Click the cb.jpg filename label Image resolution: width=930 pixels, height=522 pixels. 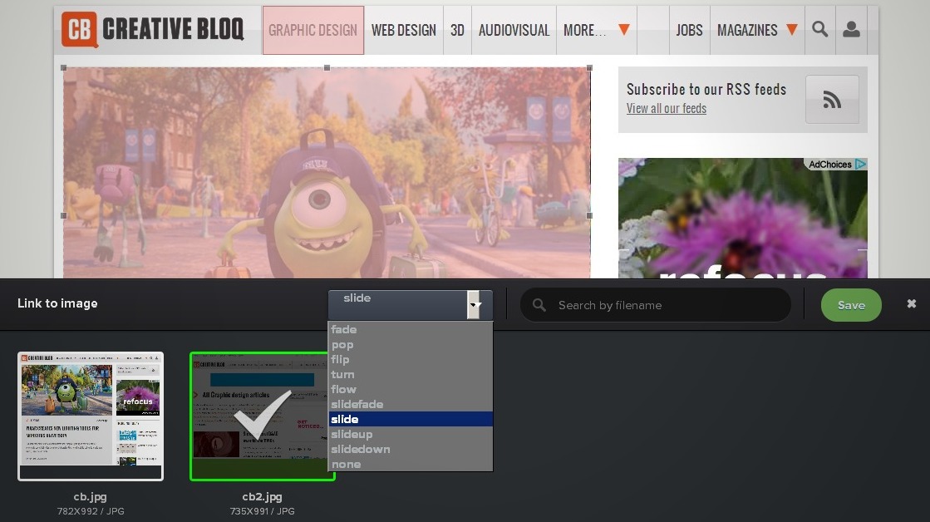(x=90, y=497)
